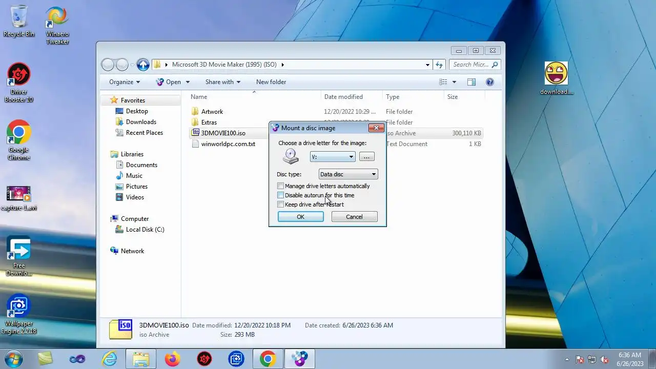
Task: Switch to WinCDEmu taskbar icon
Action: (x=300, y=359)
